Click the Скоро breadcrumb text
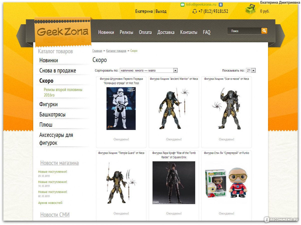Screen dimensions: 301x225 point(134,51)
